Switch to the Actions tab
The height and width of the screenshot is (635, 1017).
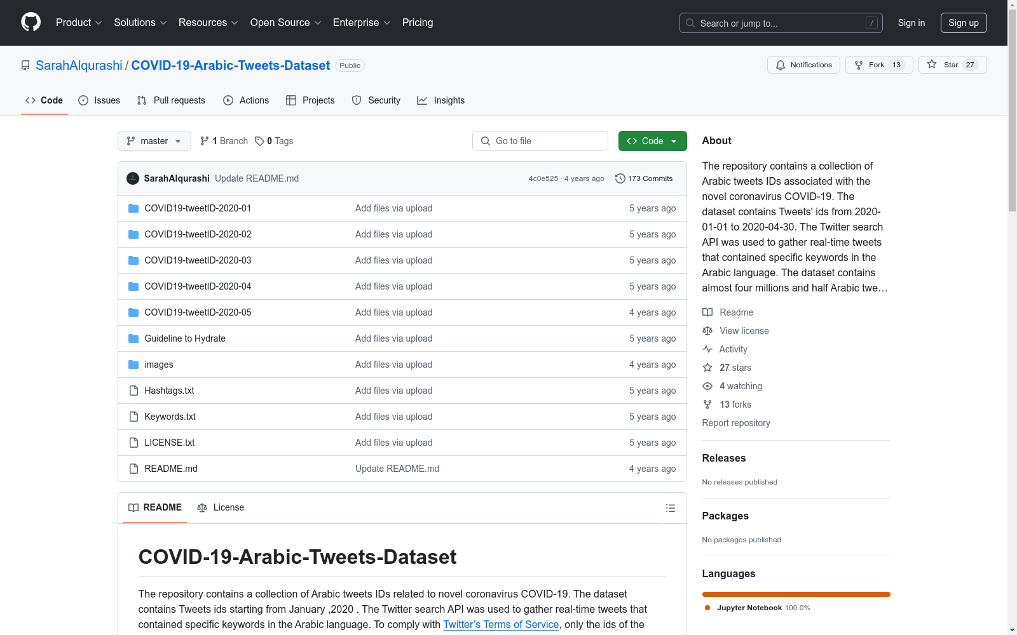pyautogui.click(x=246, y=100)
